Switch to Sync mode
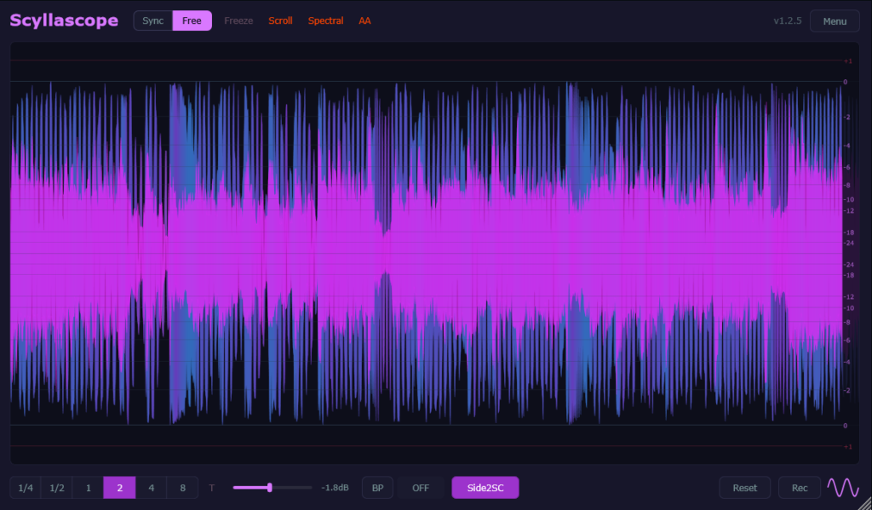The width and height of the screenshot is (872, 510). pyautogui.click(x=153, y=20)
